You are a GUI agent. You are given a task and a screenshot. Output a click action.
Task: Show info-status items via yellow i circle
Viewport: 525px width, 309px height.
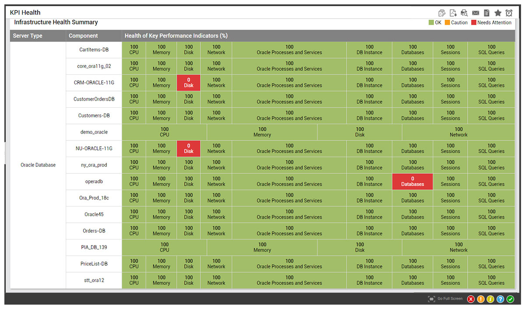click(490, 299)
